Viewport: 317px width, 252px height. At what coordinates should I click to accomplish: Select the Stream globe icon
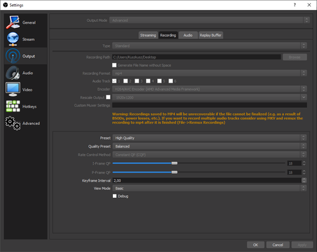[x=13, y=39]
